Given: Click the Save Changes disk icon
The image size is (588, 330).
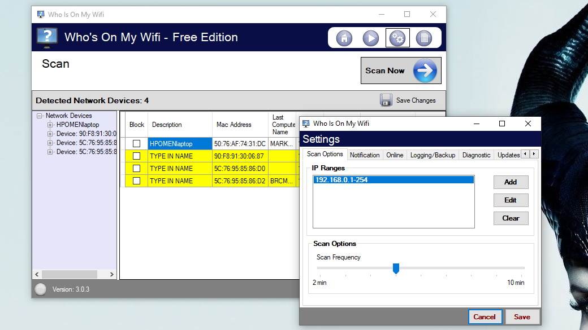Looking at the screenshot, I should coord(387,100).
